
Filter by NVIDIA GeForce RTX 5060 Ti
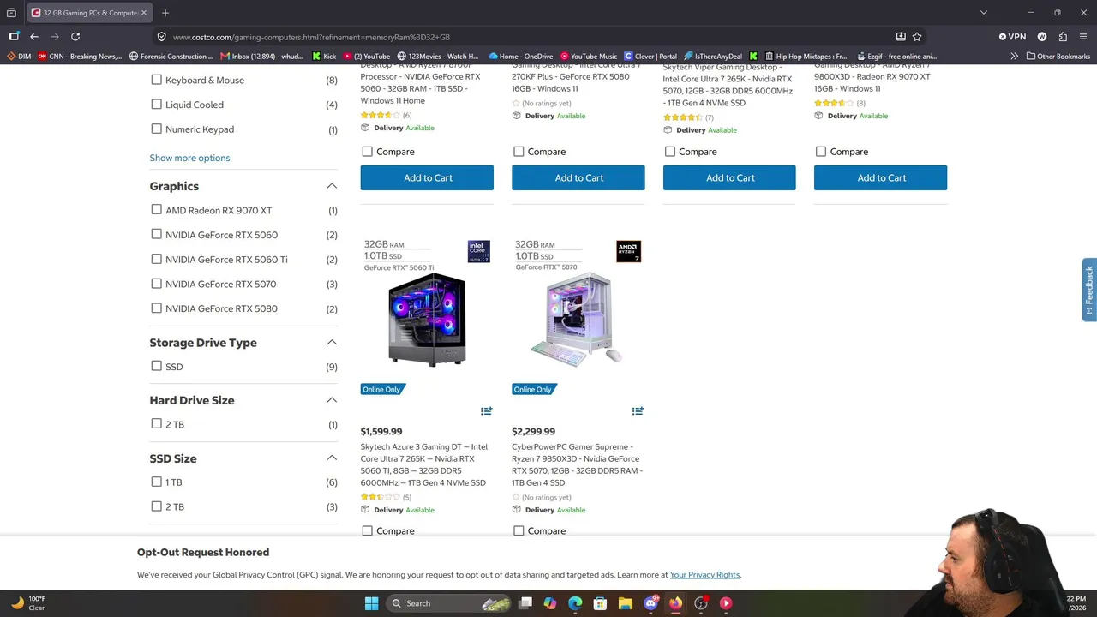point(156,259)
